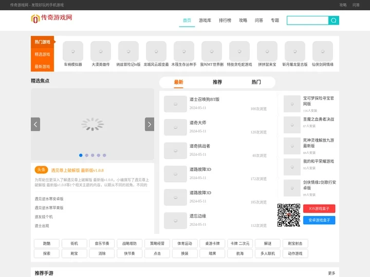Click the 传奇游戏网 site logo
The width and height of the screenshot is (370, 277).
pos(52,18)
